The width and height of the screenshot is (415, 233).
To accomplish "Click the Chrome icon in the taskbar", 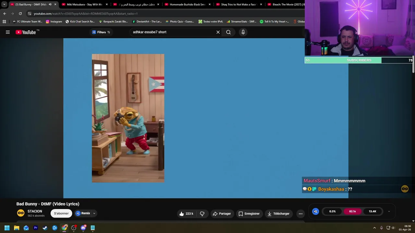I will coord(64,228).
